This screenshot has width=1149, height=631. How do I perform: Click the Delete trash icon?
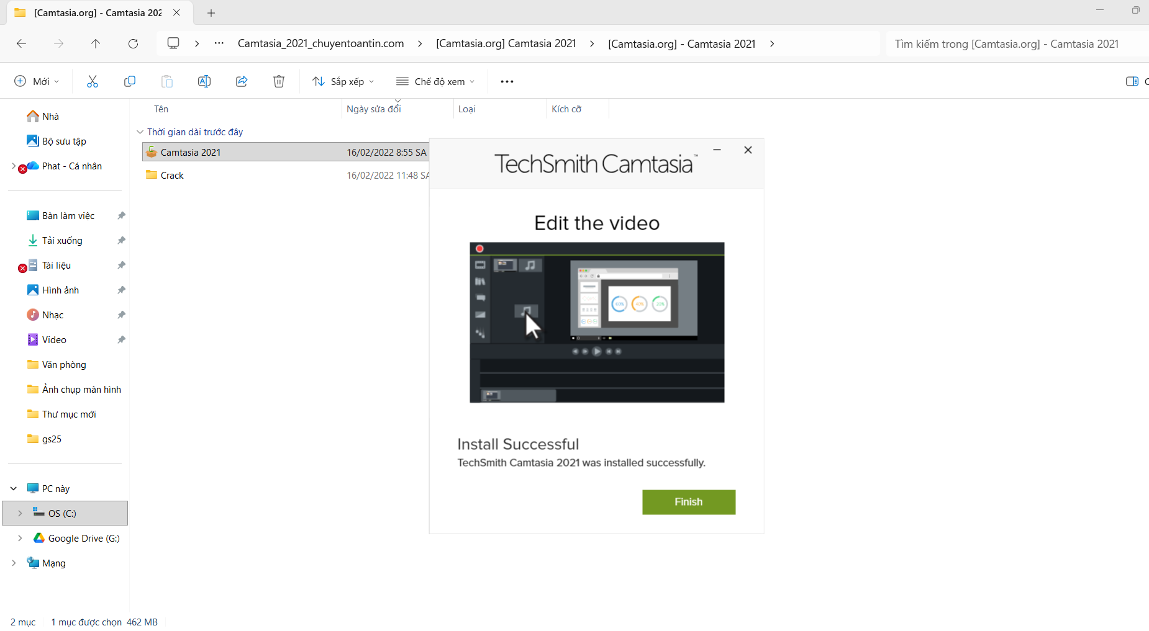click(279, 81)
